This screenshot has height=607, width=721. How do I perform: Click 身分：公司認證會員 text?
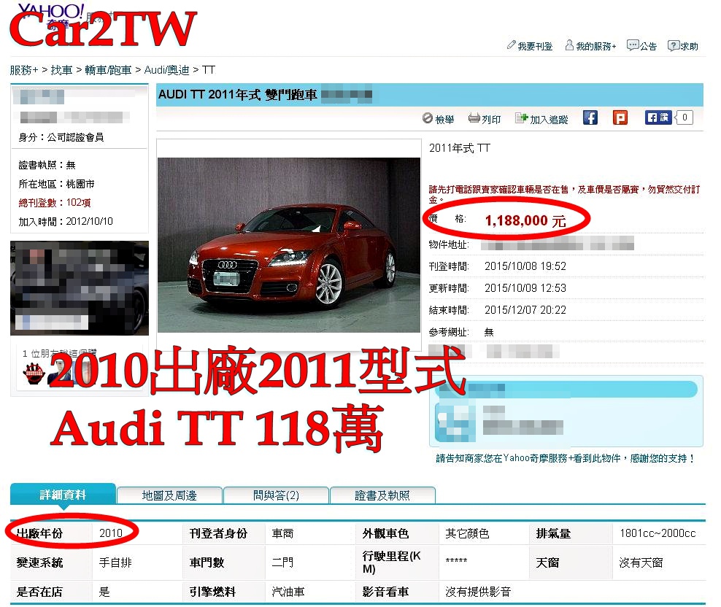61,137
